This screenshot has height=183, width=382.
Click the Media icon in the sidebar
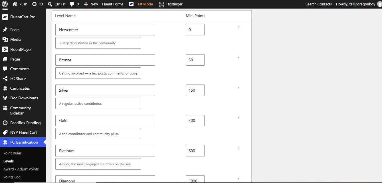coord(5,39)
